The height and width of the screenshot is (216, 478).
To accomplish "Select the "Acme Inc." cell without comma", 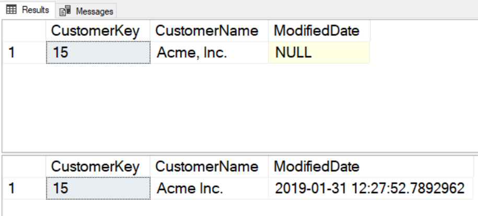I will point(209,188).
